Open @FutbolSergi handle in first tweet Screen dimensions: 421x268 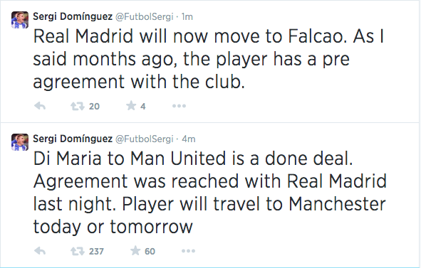coord(145,16)
